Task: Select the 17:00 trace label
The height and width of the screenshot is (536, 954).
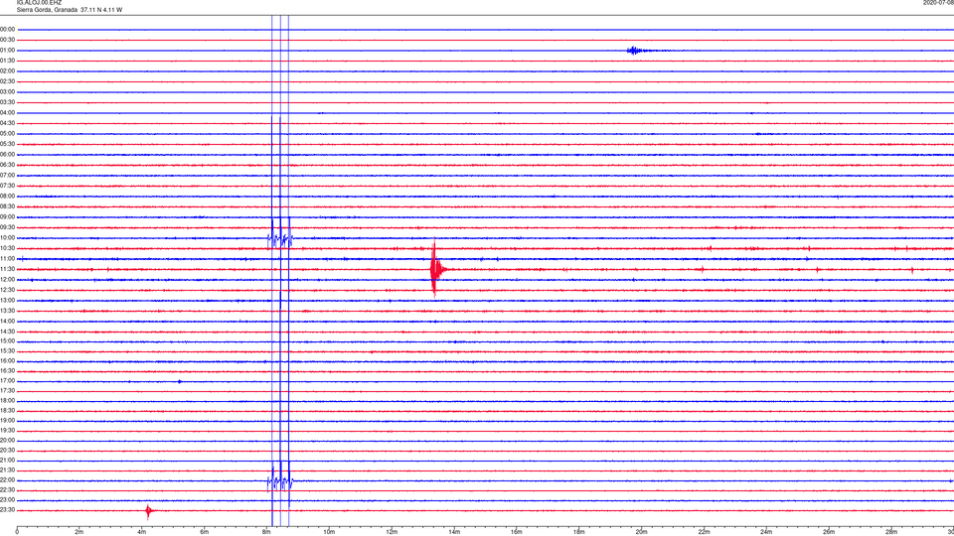Action: (8, 381)
